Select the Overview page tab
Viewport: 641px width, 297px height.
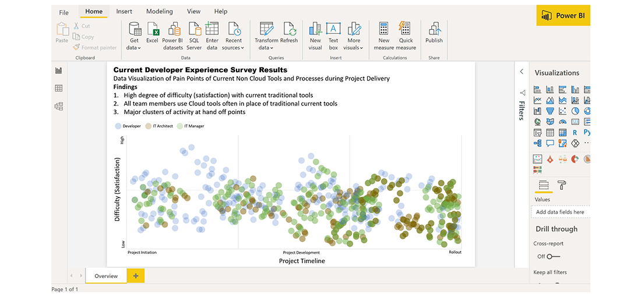click(x=106, y=276)
